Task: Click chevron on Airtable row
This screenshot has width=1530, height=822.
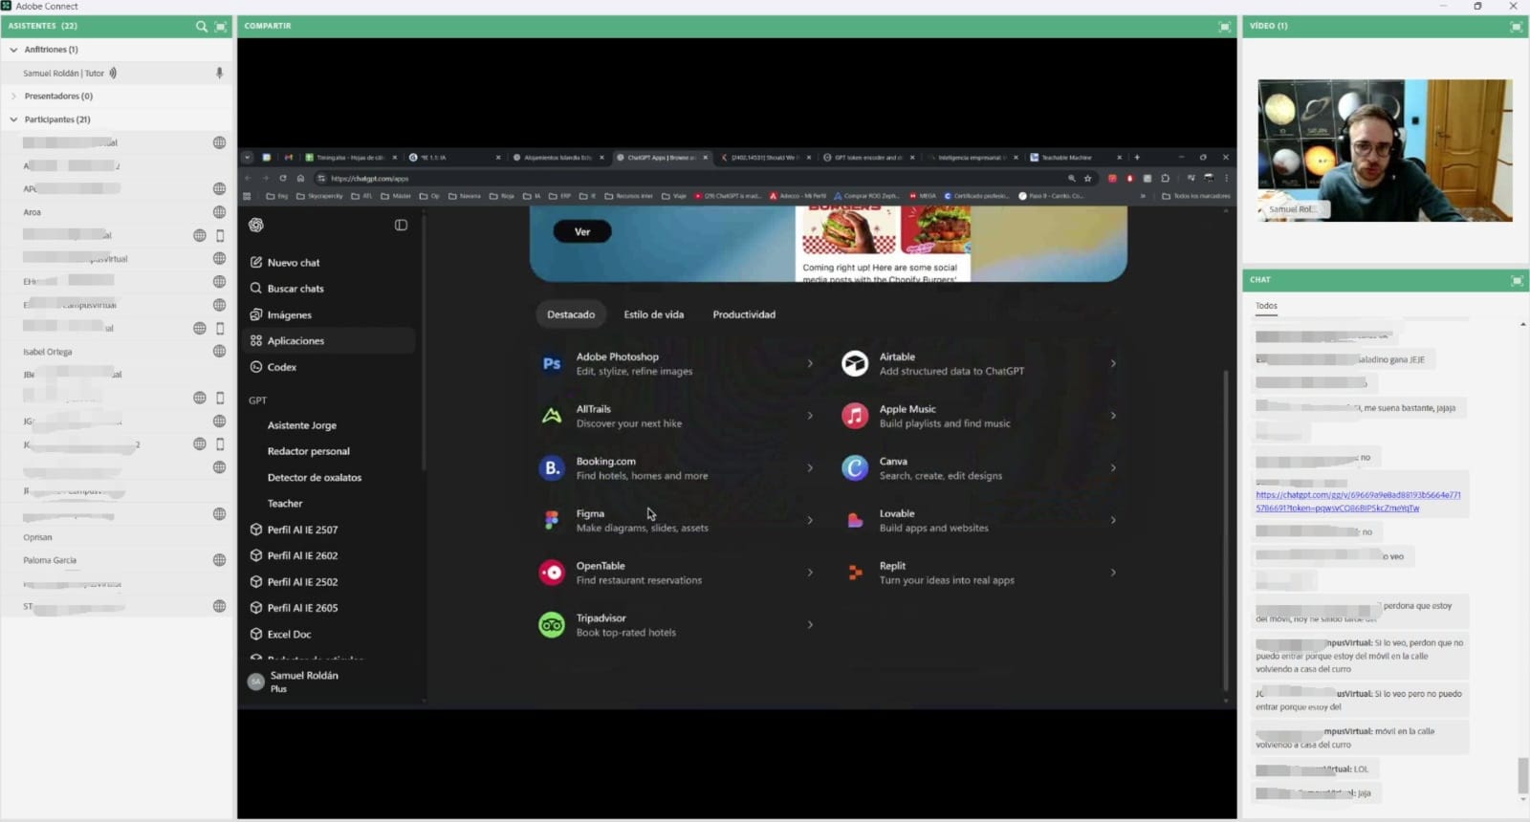Action: 1113,363
